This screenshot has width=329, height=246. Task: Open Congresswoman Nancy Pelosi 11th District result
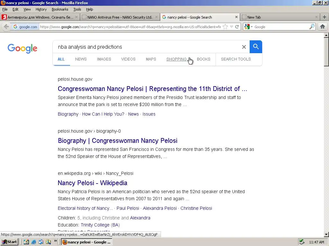(152, 89)
